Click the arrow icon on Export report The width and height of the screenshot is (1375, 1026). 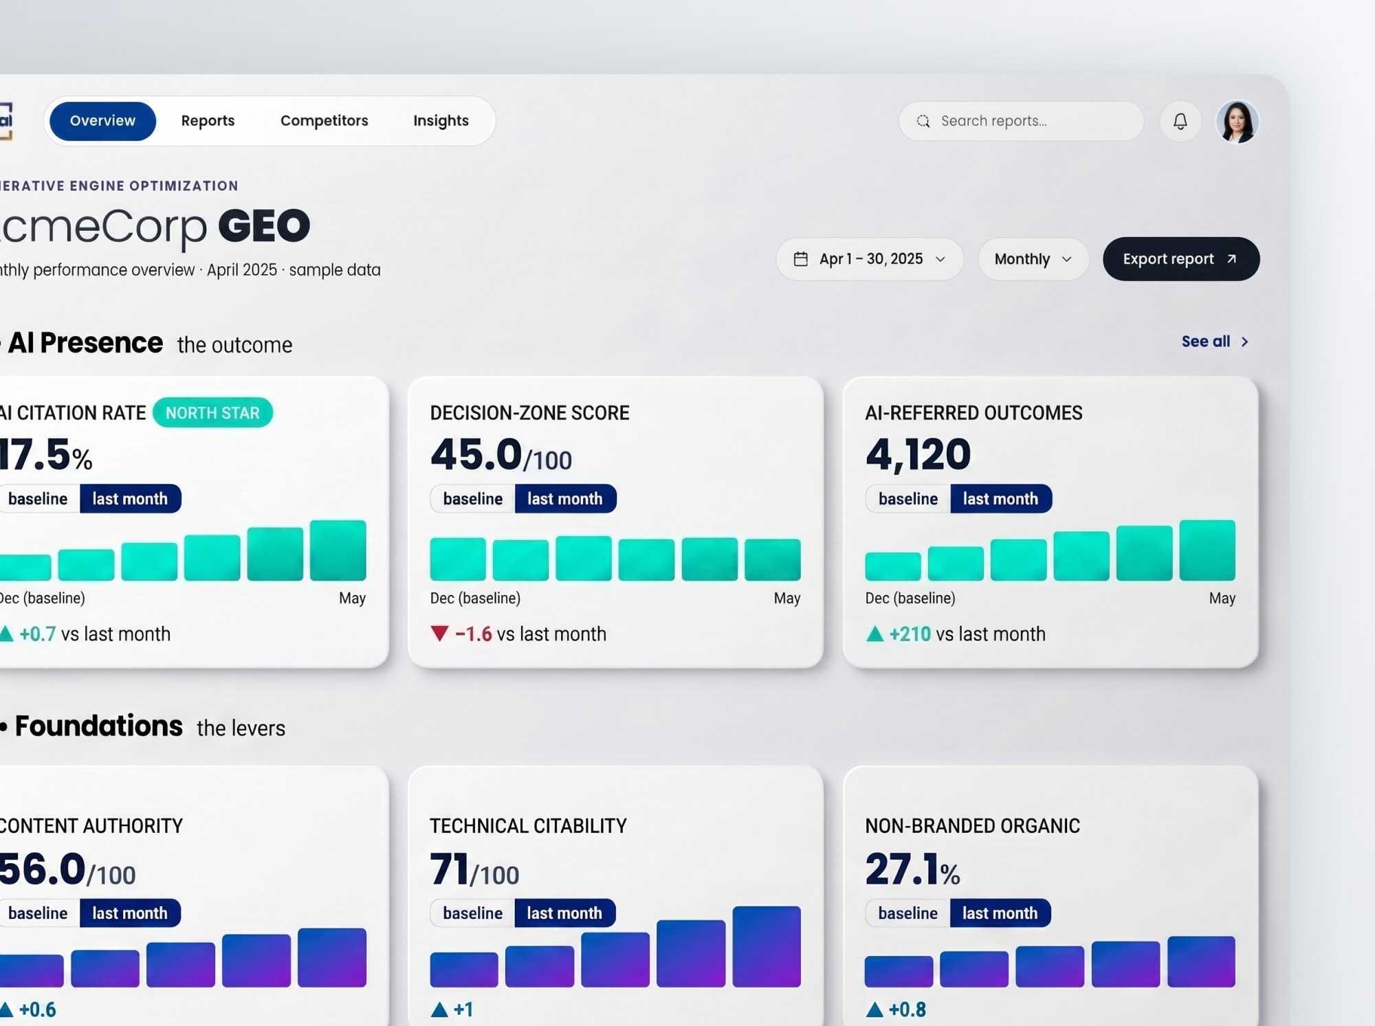[1231, 259]
